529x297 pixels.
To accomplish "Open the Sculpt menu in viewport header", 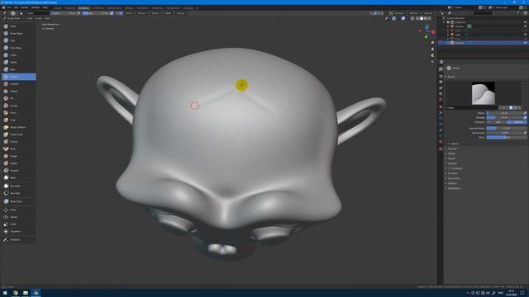I will (39, 18).
